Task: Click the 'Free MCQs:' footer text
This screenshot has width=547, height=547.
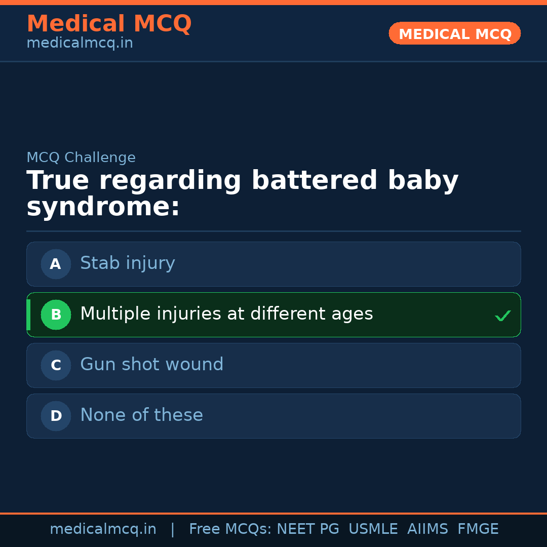Action: tap(230, 529)
